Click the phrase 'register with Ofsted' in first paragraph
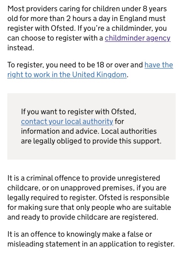The height and width of the screenshot is (258, 183). [x=41, y=28]
